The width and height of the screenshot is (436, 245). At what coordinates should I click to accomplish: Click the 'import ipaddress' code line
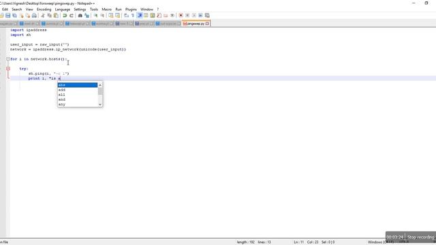coord(29,30)
